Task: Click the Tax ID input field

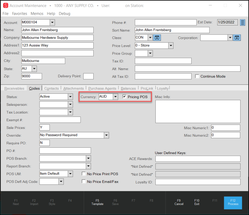Action: pos(163,61)
